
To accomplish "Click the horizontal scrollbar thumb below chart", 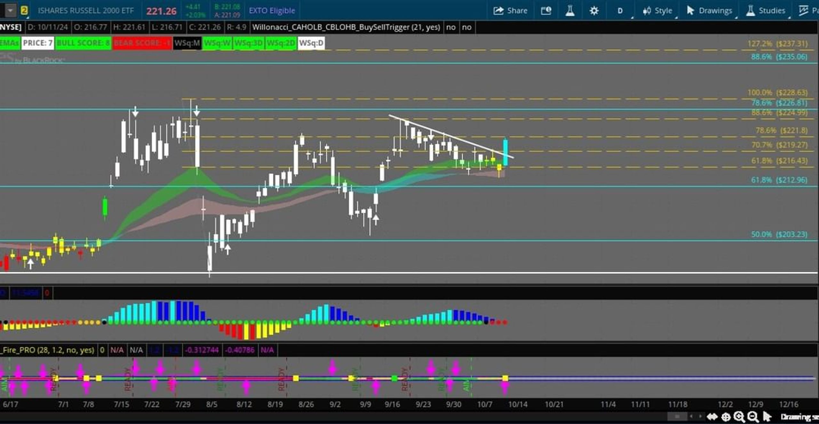I will point(677,416).
